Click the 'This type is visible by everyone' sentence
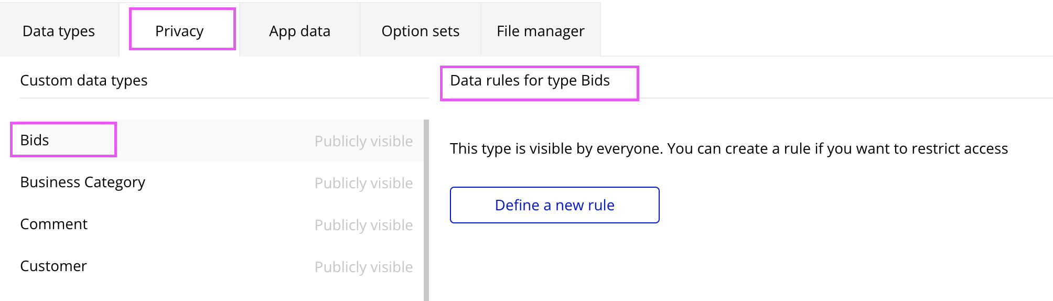 556,148
